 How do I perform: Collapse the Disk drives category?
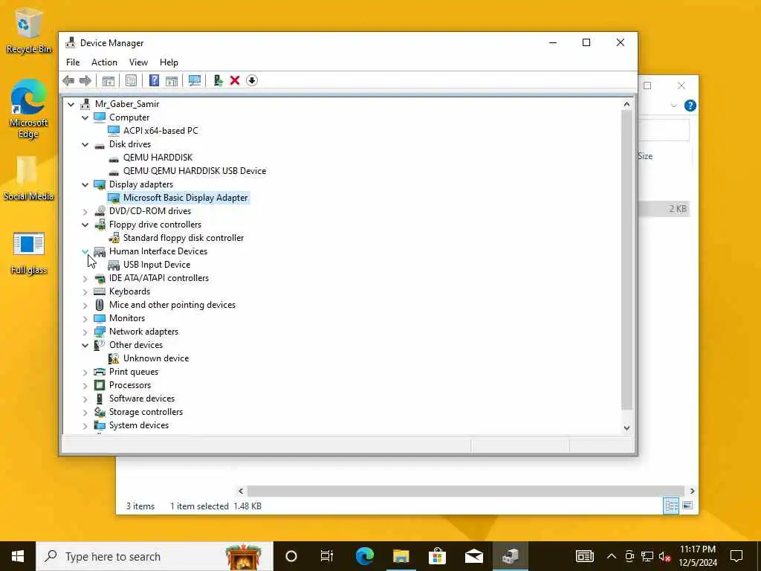click(x=85, y=144)
